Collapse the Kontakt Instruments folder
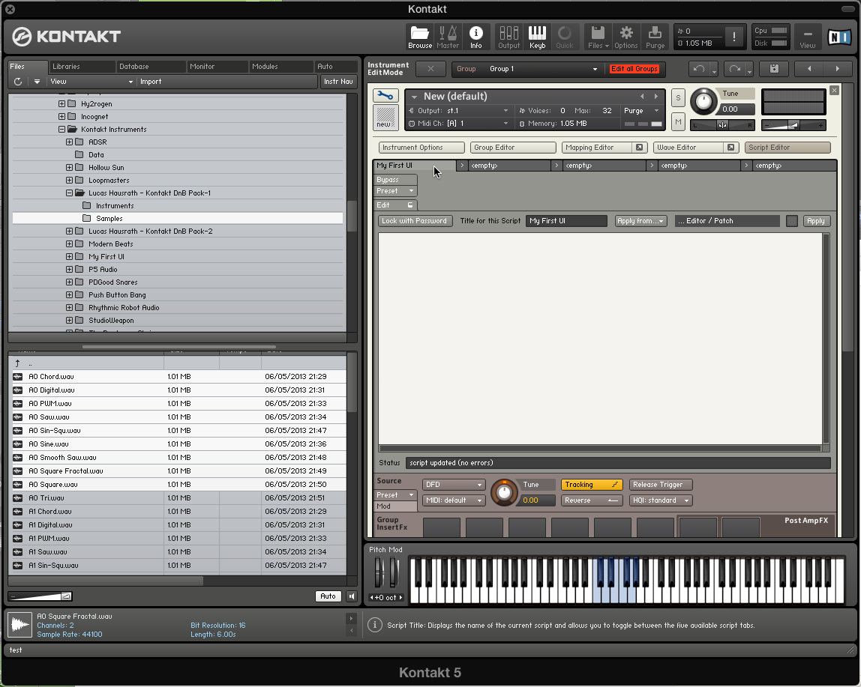Screen dimensions: 861x687 [61, 130]
